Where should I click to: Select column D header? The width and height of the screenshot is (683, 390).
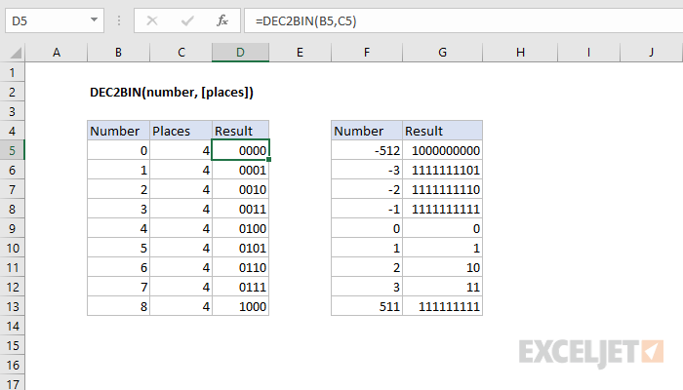tap(240, 53)
